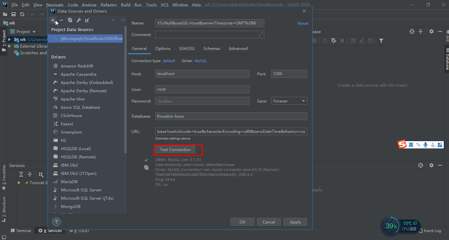The height and width of the screenshot is (240, 449).
Task: Duplicate the selected data source
Action: [x=70, y=20]
